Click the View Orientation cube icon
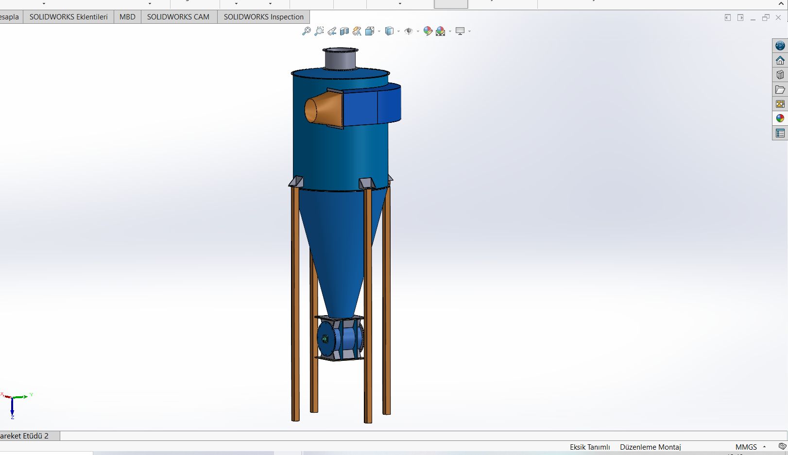 [370, 31]
